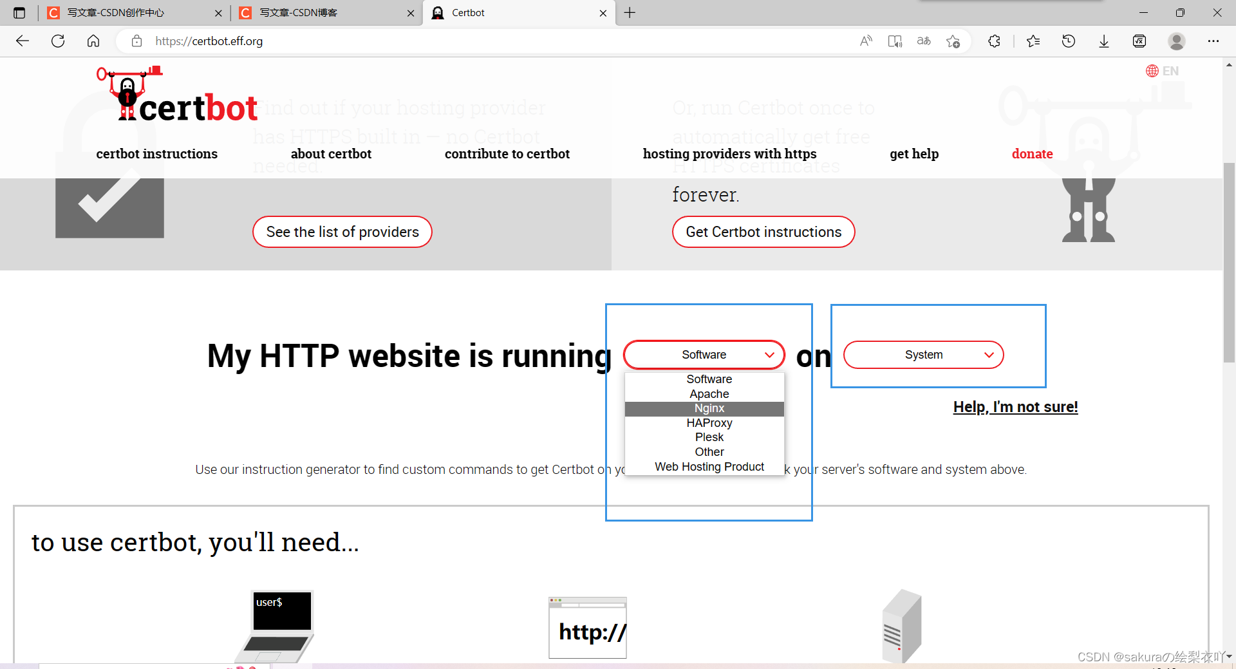Viewport: 1236px width, 669px height.
Task: Open the tab actions menu icon
Action: point(19,13)
